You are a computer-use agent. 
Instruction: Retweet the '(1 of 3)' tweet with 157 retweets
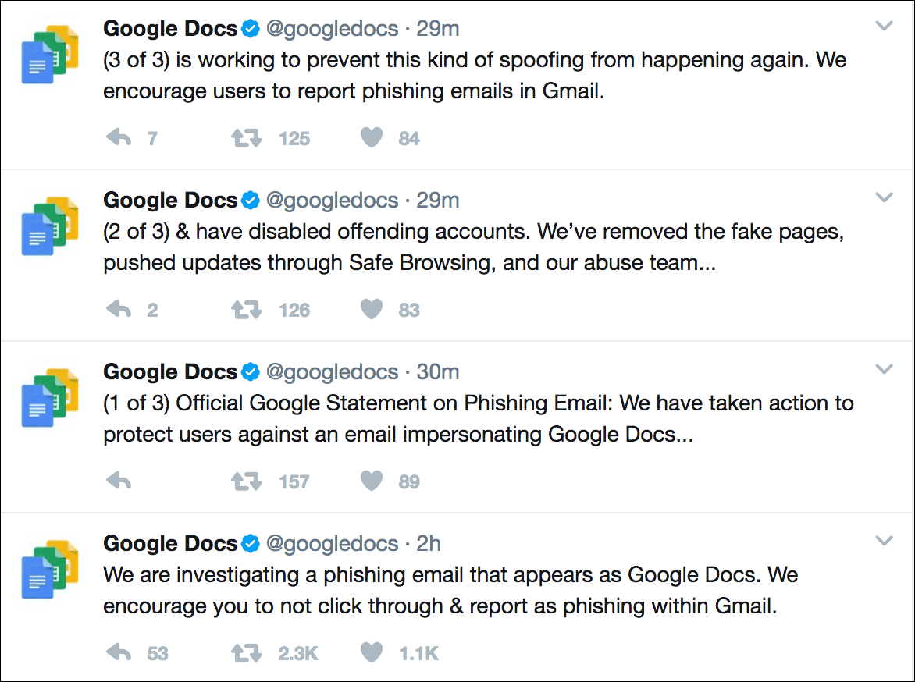[x=246, y=481]
